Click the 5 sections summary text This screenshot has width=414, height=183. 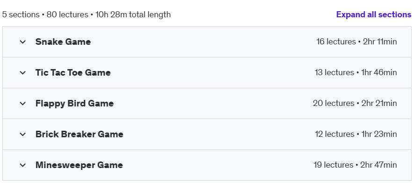[x=21, y=14]
